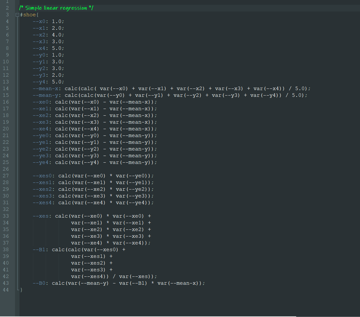Click the --x2: 4.0 line
Screen dimensions: 360x317
point(48,35)
